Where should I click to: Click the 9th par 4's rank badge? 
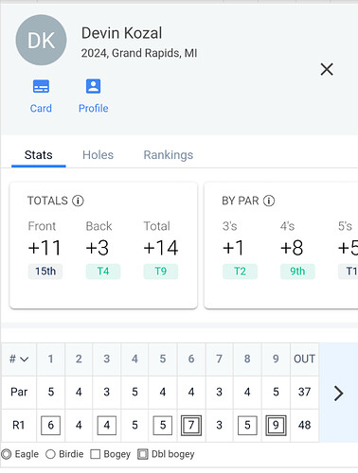tap(297, 272)
